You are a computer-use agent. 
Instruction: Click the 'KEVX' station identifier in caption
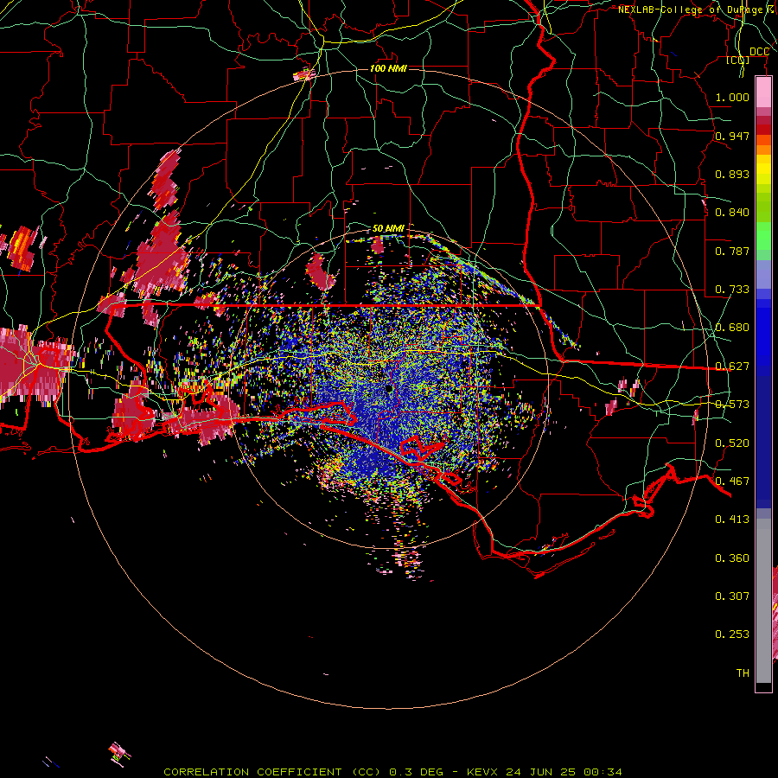[482, 772]
